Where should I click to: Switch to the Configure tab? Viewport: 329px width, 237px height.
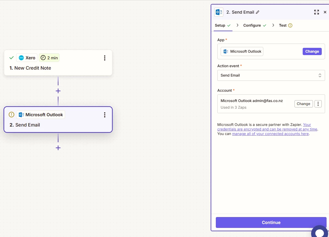click(255, 25)
